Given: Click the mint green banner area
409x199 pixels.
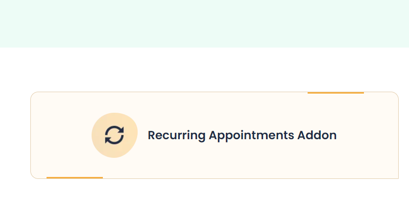Looking at the screenshot, I should coord(205,24).
